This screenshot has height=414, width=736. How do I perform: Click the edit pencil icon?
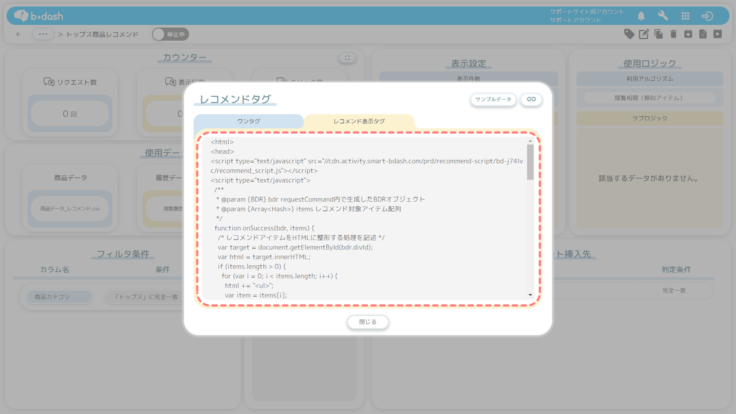[644, 34]
